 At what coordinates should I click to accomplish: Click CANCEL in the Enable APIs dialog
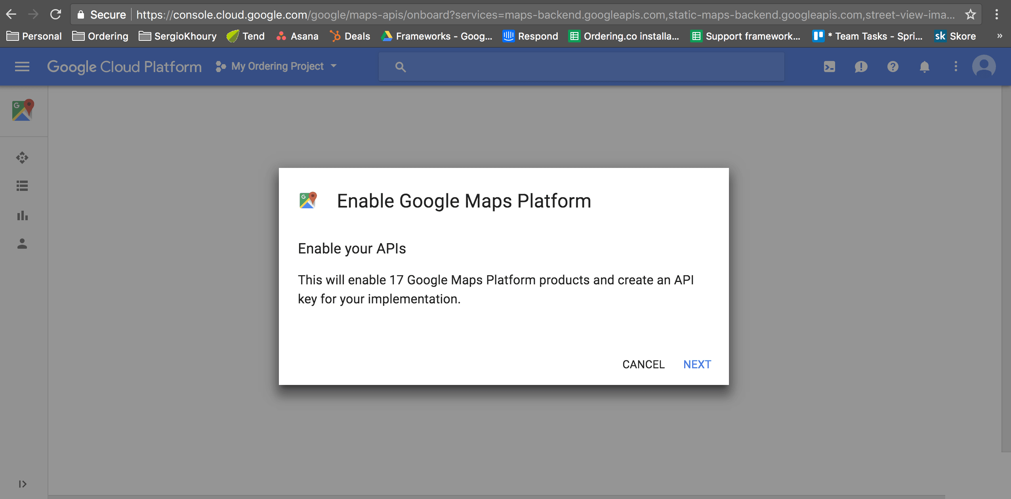click(643, 364)
